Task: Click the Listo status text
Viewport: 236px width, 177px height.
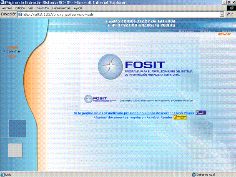Action: (8, 175)
